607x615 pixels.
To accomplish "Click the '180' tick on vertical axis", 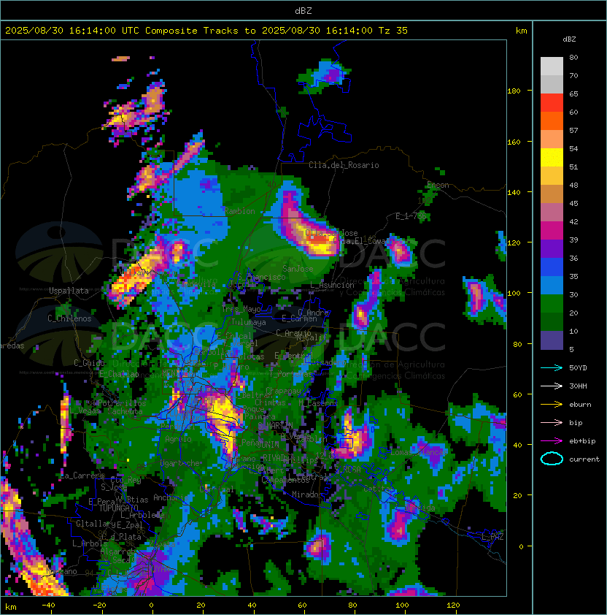I will pos(514,91).
